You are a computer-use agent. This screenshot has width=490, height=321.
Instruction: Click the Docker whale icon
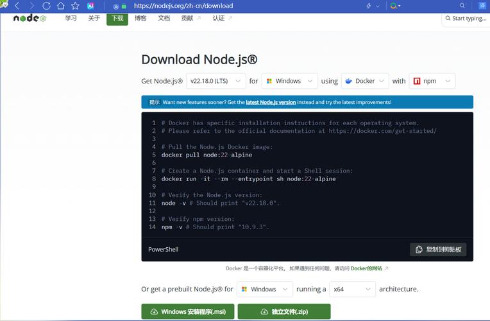click(x=348, y=81)
